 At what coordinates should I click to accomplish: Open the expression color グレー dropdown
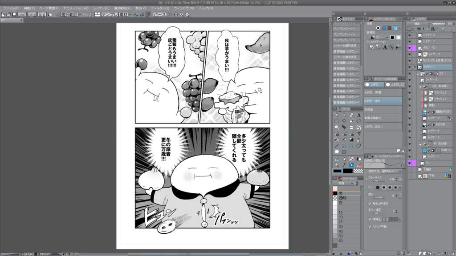click(x=379, y=37)
